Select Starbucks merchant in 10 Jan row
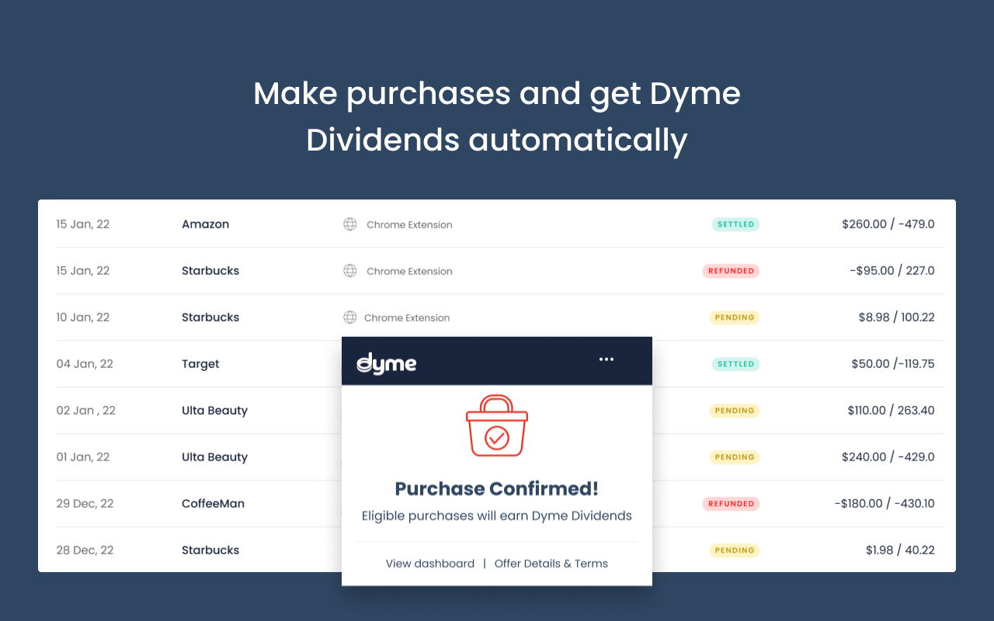The width and height of the screenshot is (994, 621). [210, 317]
